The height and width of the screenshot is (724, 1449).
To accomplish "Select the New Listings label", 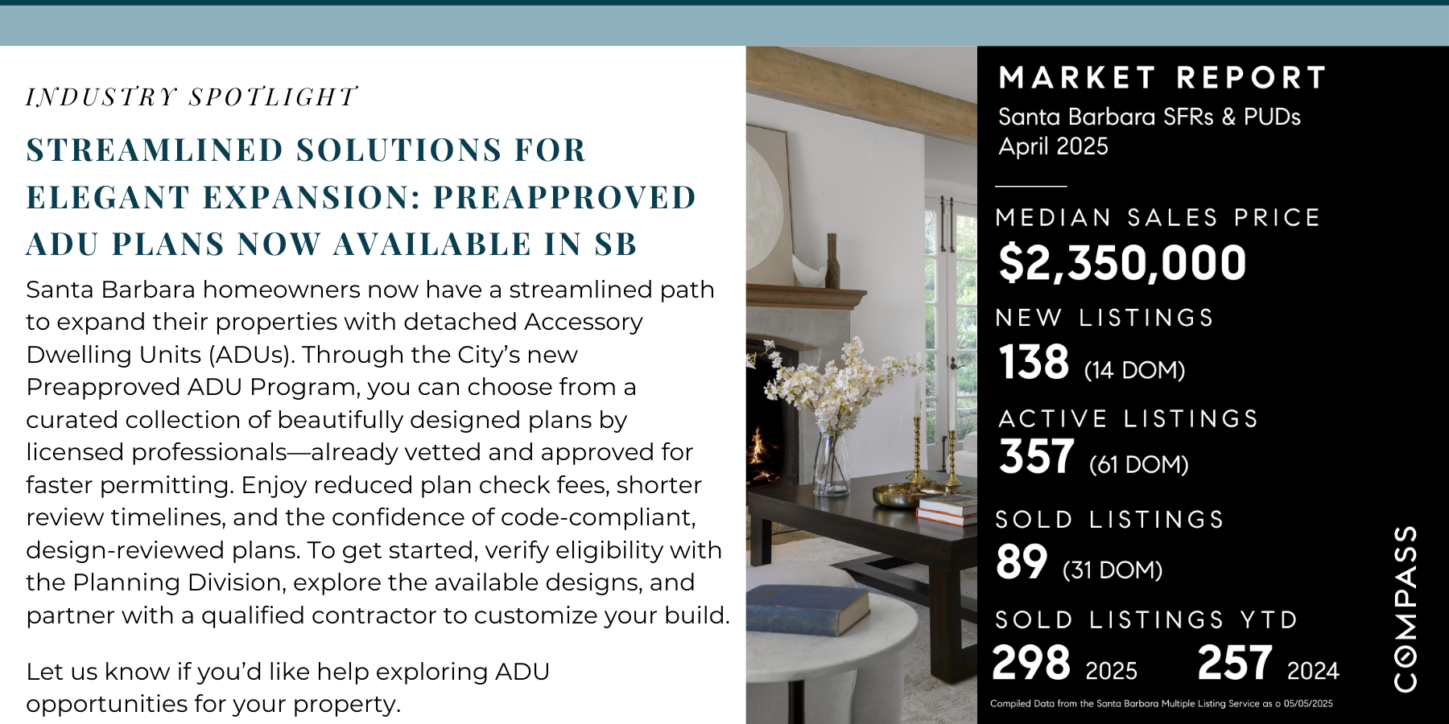I will tap(1104, 319).
